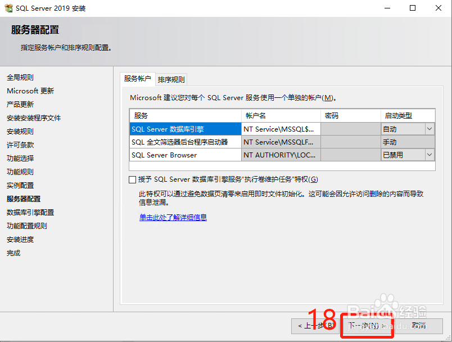This screenshot has height=342, width=452.
Task: Click account name NT AUTHORITY\LOC cell
Action: (x=281, y=155)
